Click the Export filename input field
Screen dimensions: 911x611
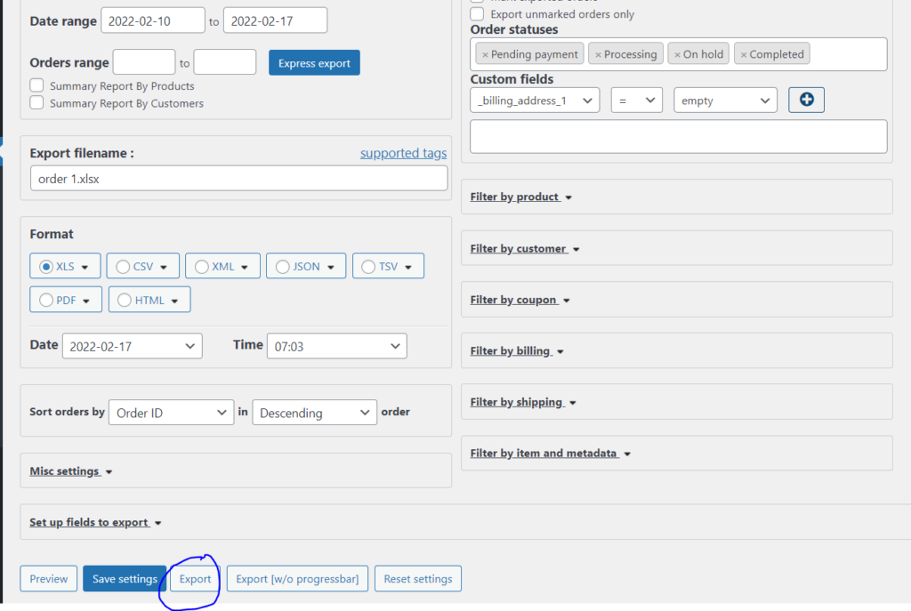click(x=238, y=178)
